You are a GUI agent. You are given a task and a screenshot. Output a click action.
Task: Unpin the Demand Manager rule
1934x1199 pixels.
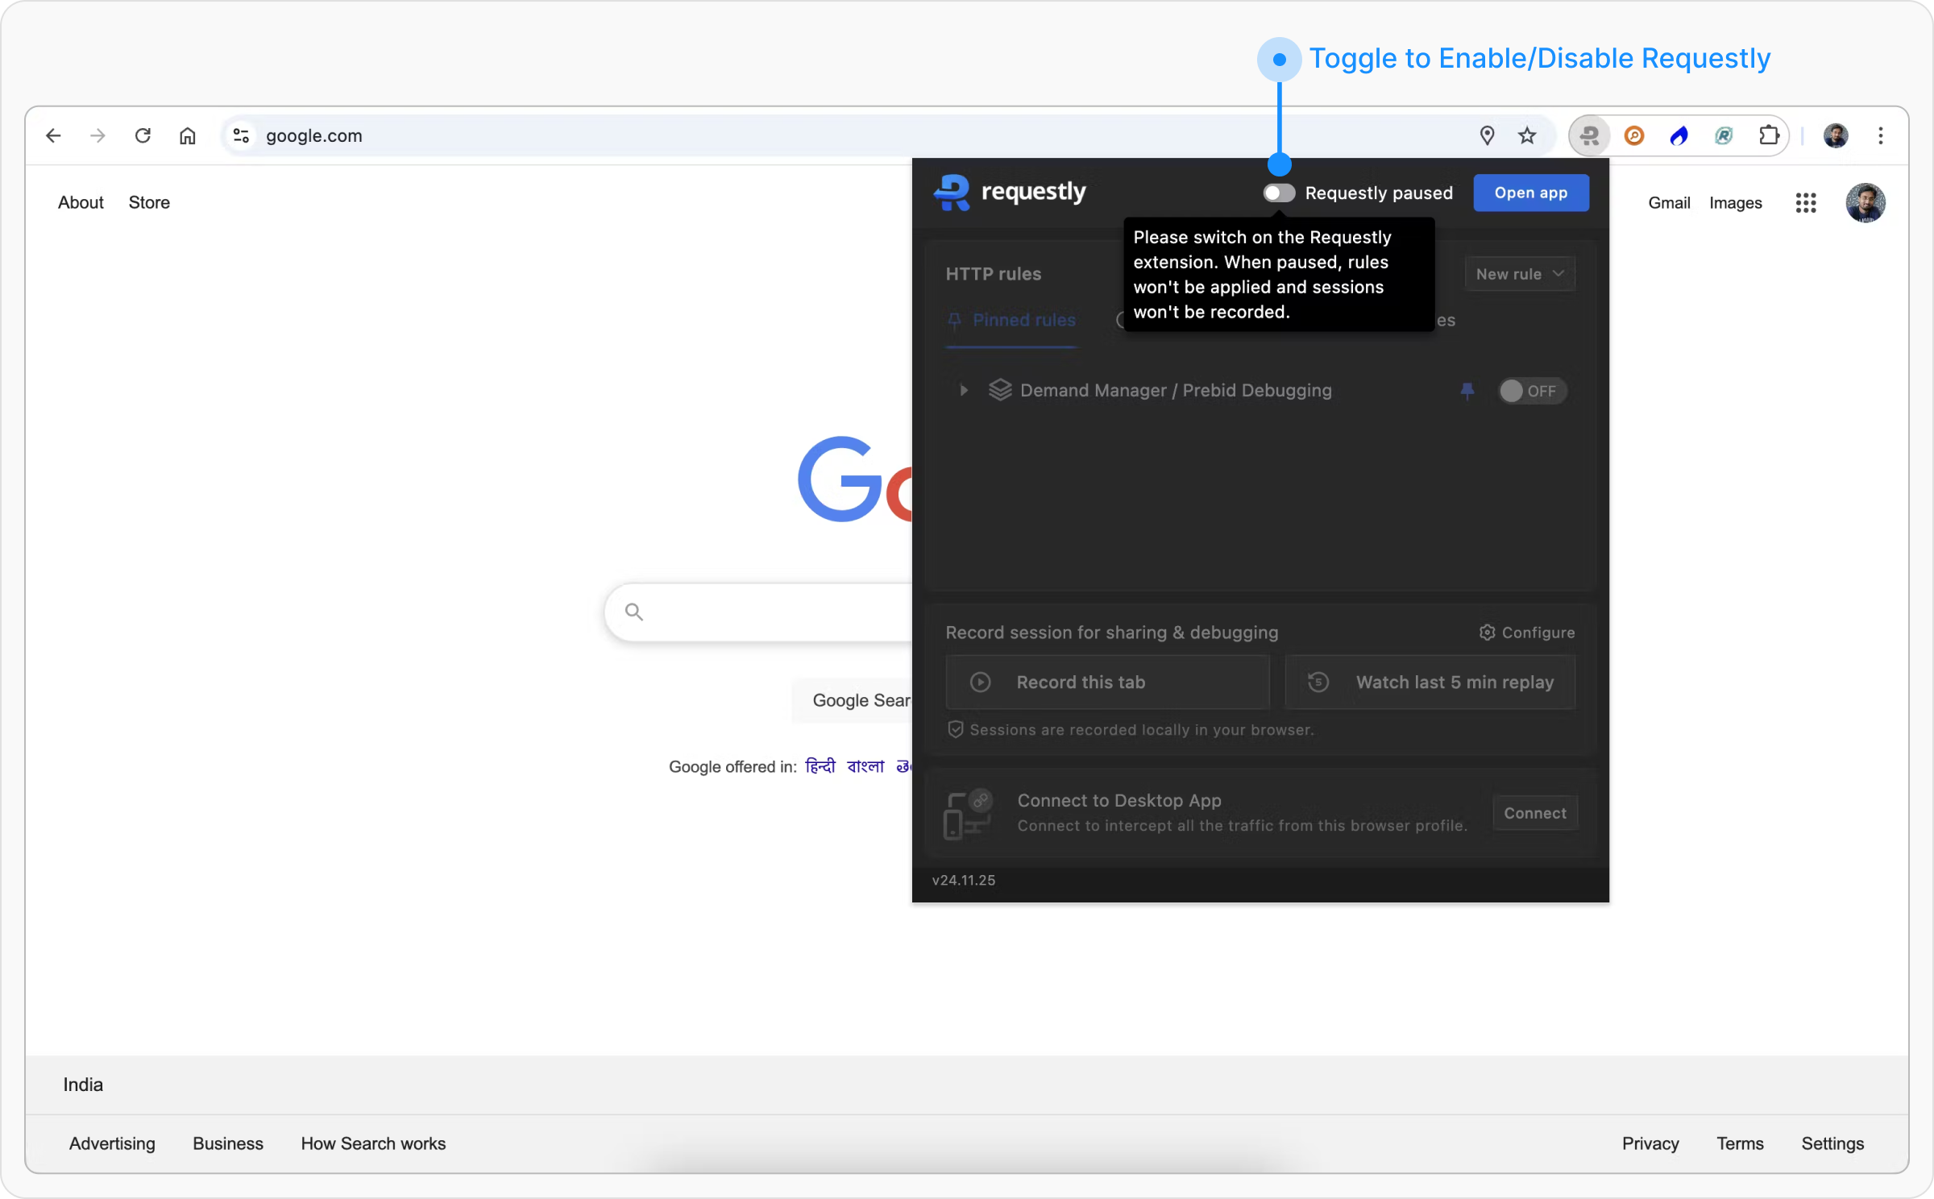(1467, 391)
